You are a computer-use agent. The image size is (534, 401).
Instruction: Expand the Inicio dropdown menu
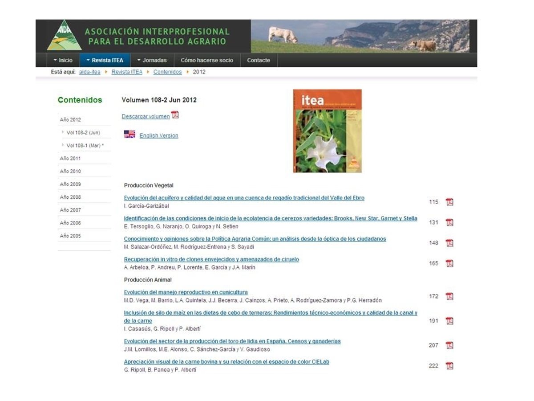tap(63, 60)
